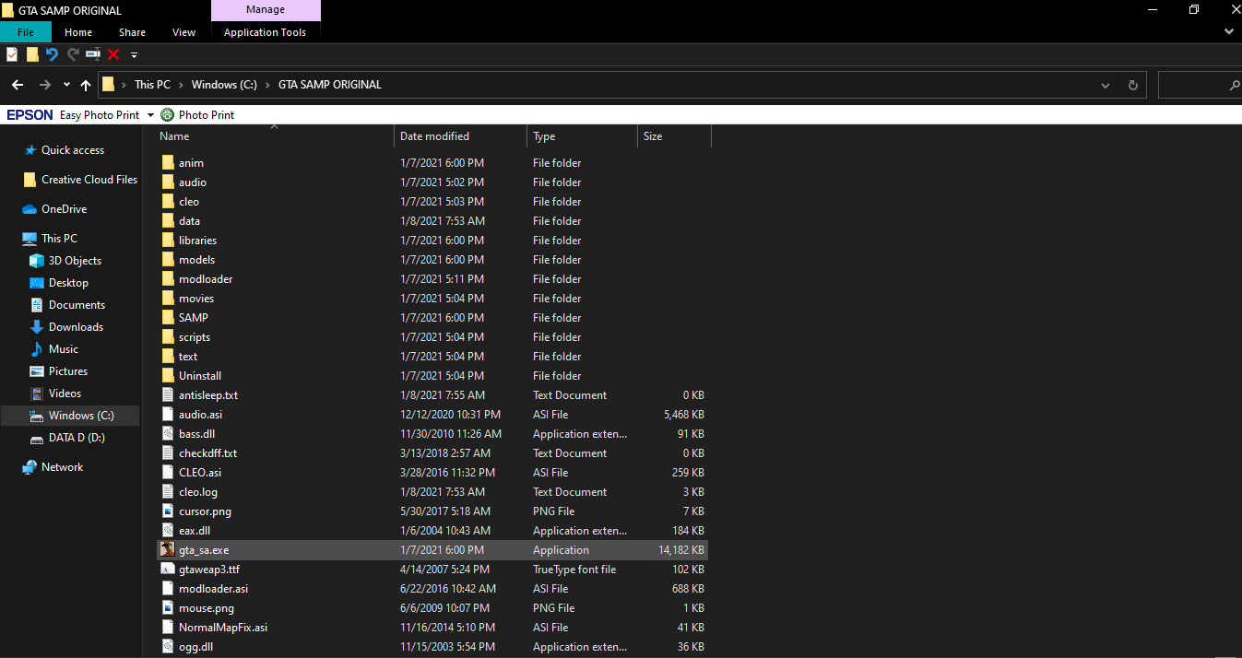Image resolution: width=1242 pixels, height=658 pixels.
Task: Expand the chevron after Windows (C:) in breadcrumb
Action: click(268, 85)
